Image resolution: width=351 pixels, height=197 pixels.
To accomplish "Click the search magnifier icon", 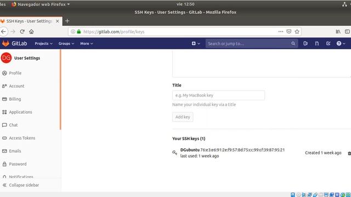I will (293, 44).
